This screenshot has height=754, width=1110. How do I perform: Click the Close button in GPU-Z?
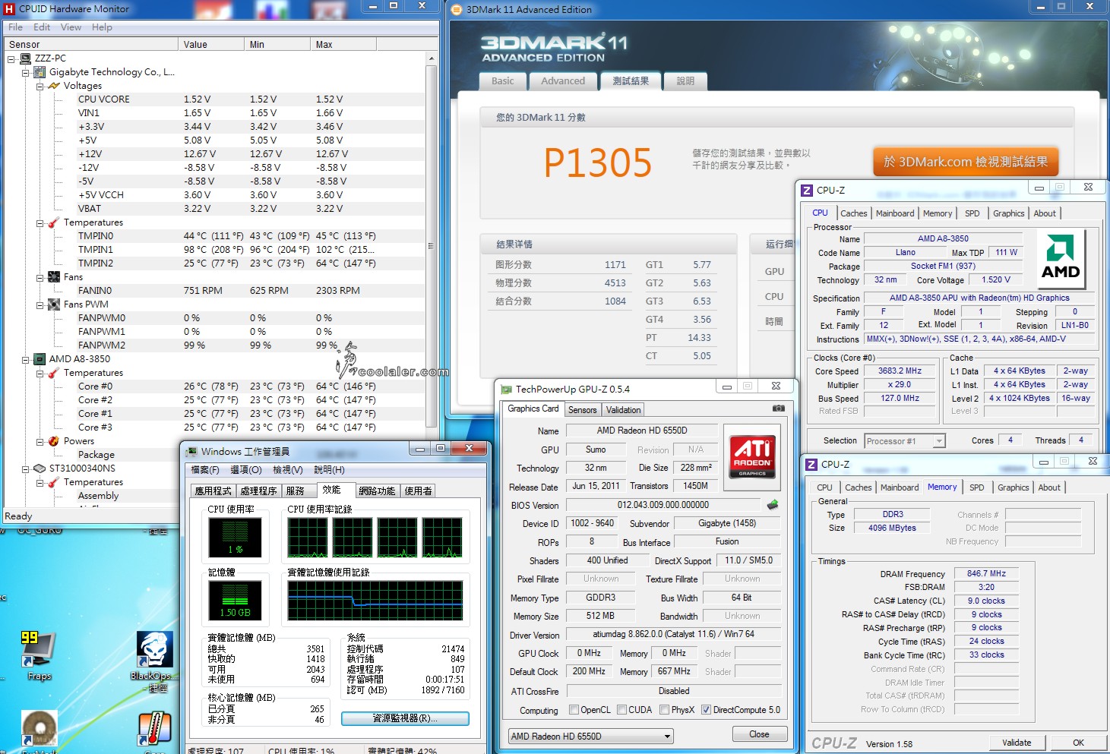coord(759,734)
